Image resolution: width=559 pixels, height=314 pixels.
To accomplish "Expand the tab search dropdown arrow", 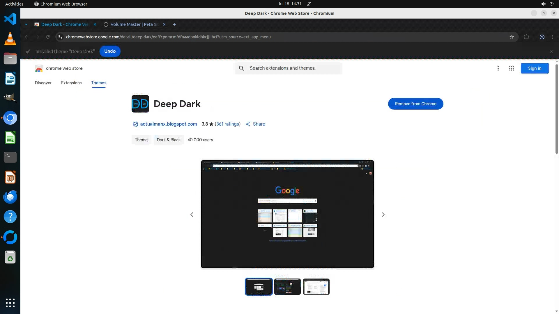I will pos(26,24).
